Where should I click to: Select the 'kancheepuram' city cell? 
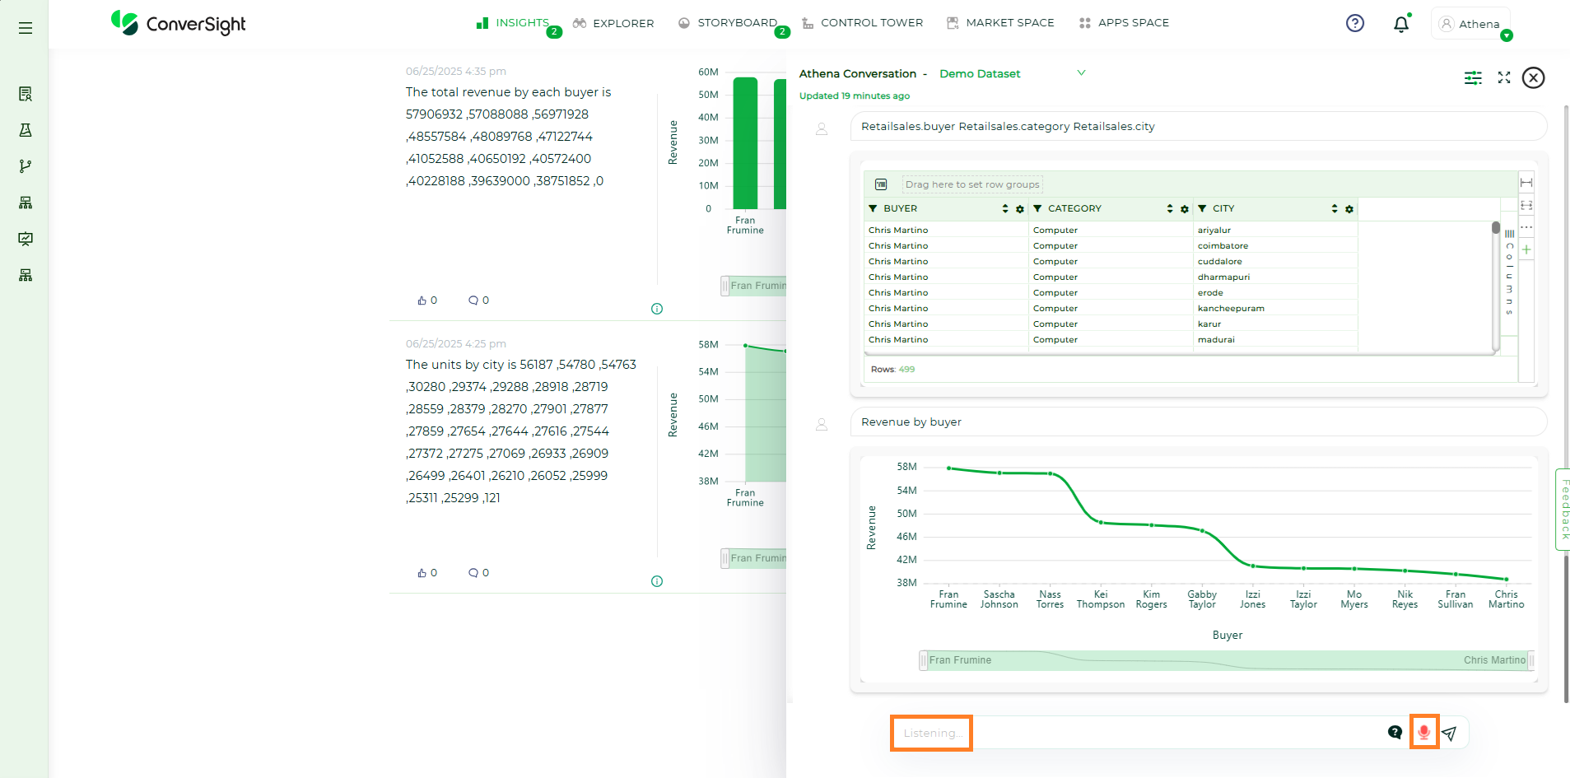(1275, 309)
